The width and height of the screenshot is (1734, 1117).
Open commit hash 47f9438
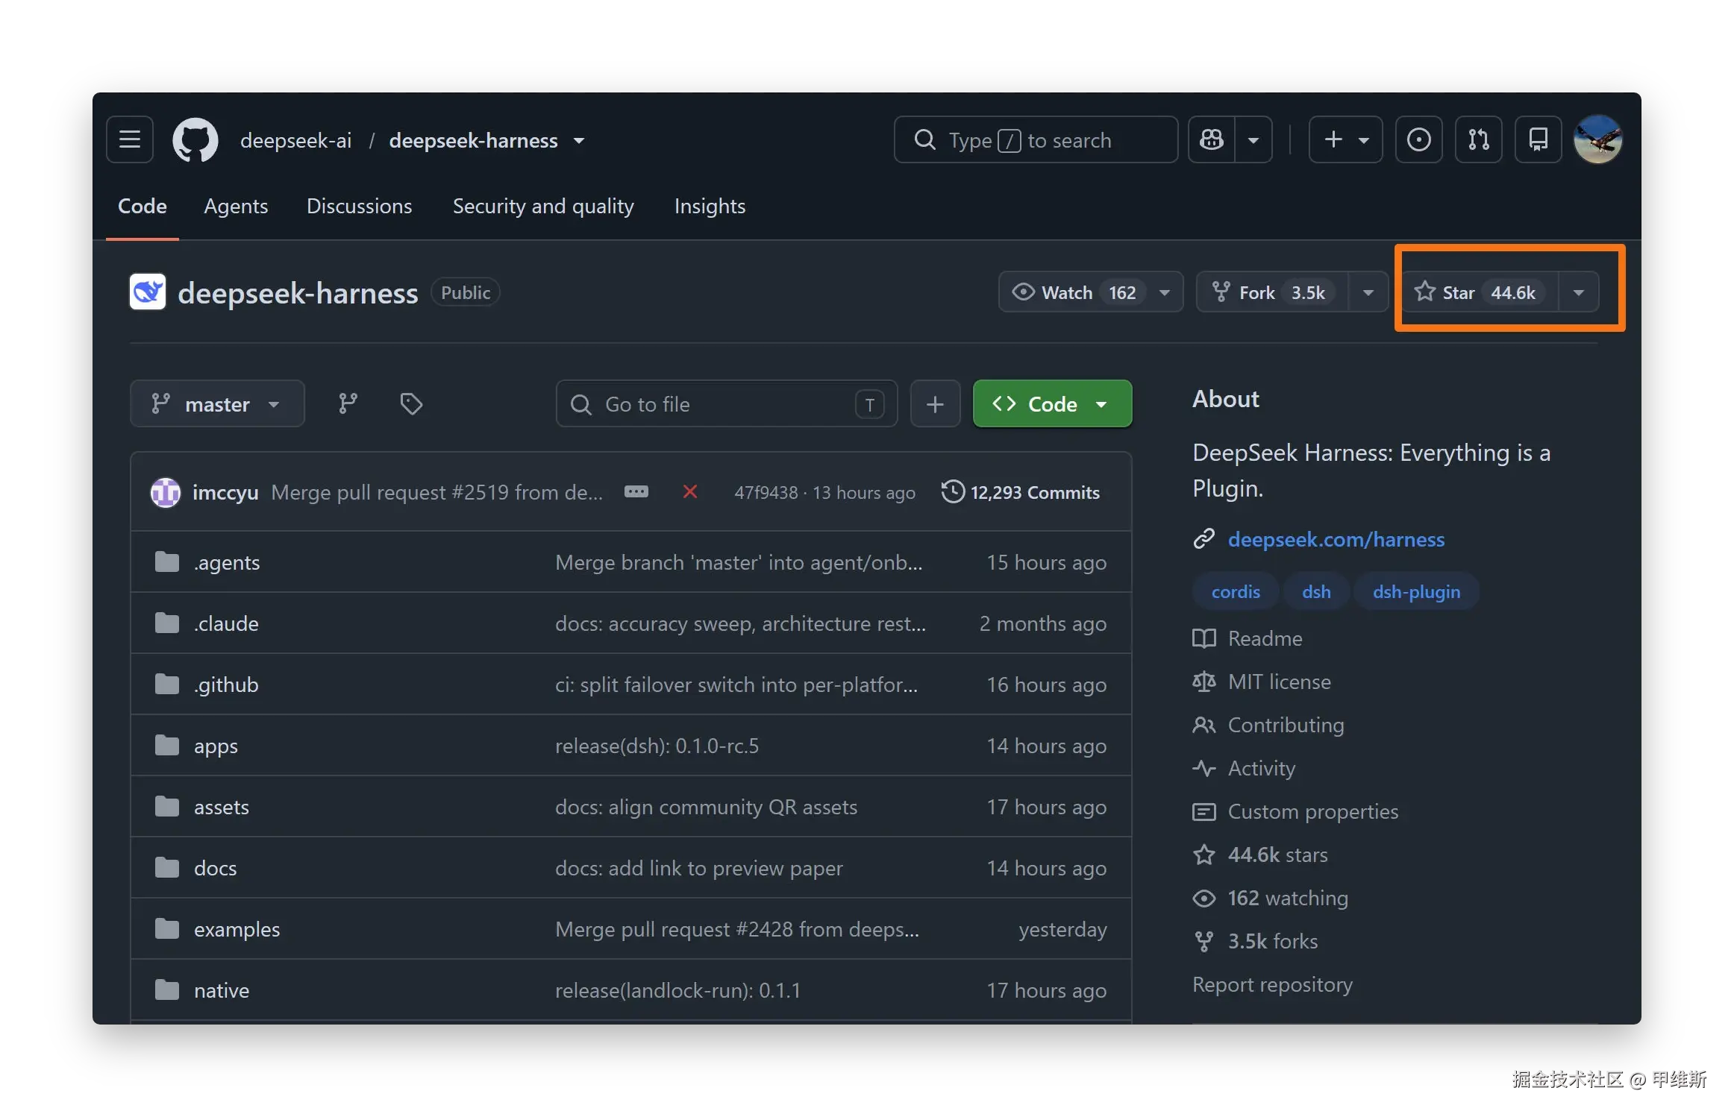(766, 492)
